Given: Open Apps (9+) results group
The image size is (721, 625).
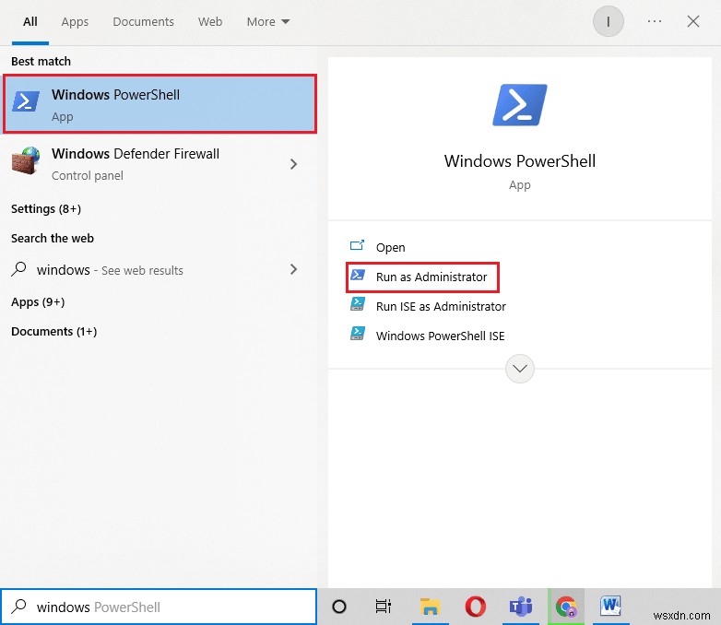Looking at the screenshot, I should (38, 302).
